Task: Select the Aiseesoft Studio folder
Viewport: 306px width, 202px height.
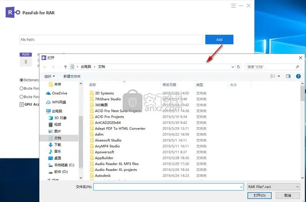Action: [106, 140]
